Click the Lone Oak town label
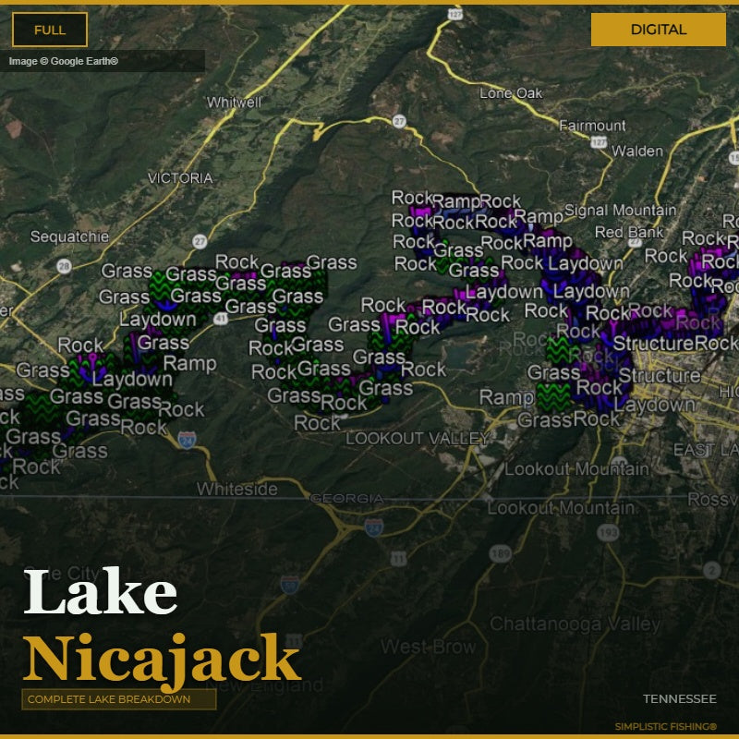The image size is (739, 739). (x=511, y=93)
